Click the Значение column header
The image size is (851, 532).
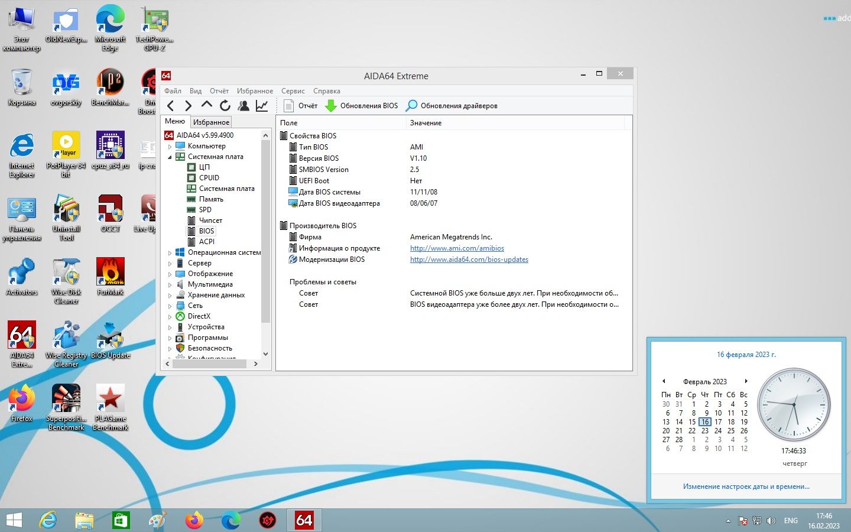click(x=515, y=123)
